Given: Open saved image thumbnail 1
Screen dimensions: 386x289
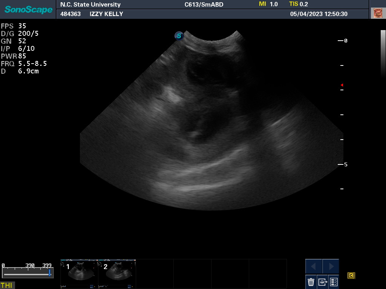Looking at the screenshot, I should point(79,274).
